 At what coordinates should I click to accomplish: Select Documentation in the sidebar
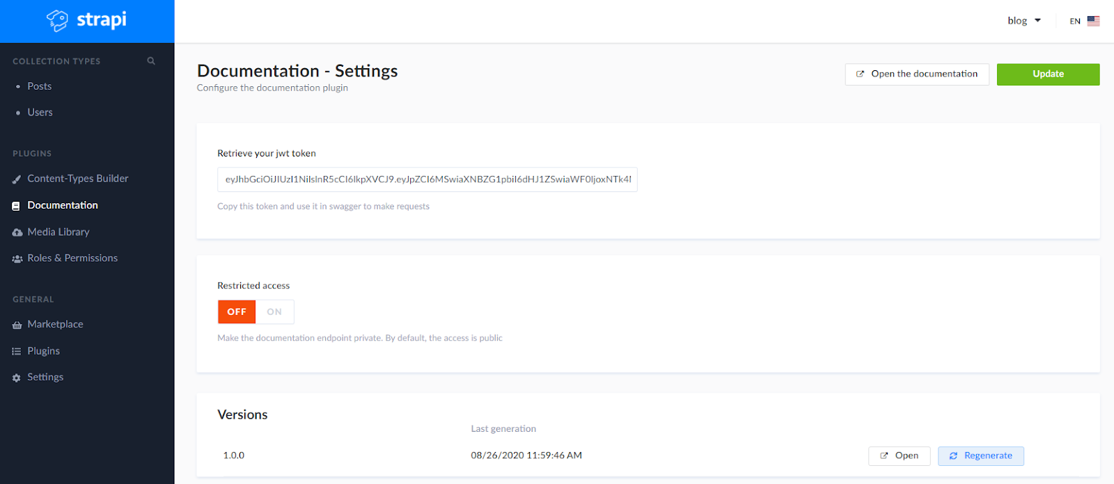tap(63, 205)
